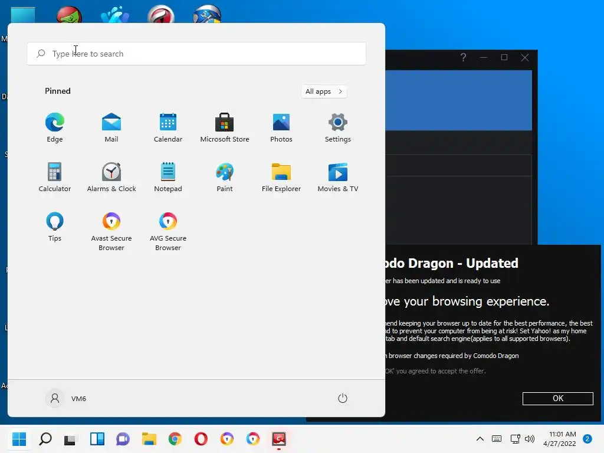The height and width of the screenshot is (453, 604).
Task: Open Chat on the taskbar
Action: pos(123,439)
